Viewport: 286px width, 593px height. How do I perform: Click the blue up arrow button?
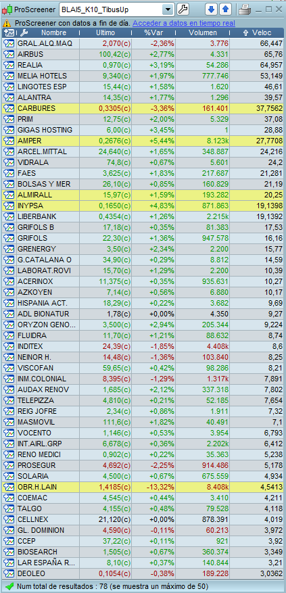[225, 9]
